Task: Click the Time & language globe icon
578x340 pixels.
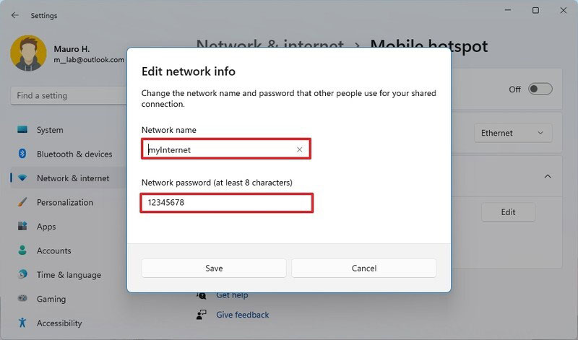Action: tap(22, 274)
